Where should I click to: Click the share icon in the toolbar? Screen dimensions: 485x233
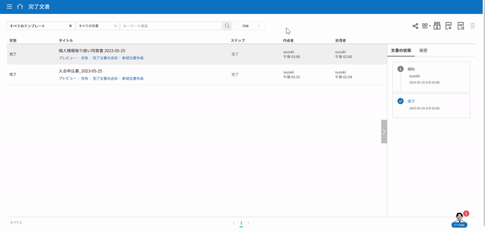pyautogui.click(x=415, y=26)
